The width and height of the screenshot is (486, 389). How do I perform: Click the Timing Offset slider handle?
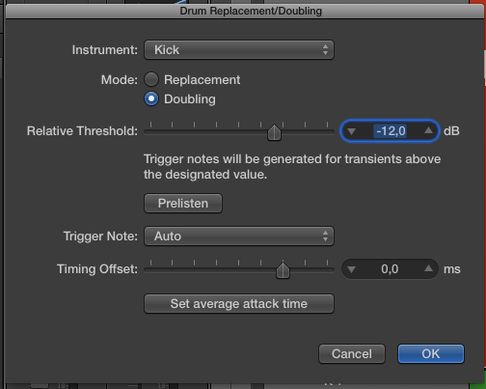[283, 270]
